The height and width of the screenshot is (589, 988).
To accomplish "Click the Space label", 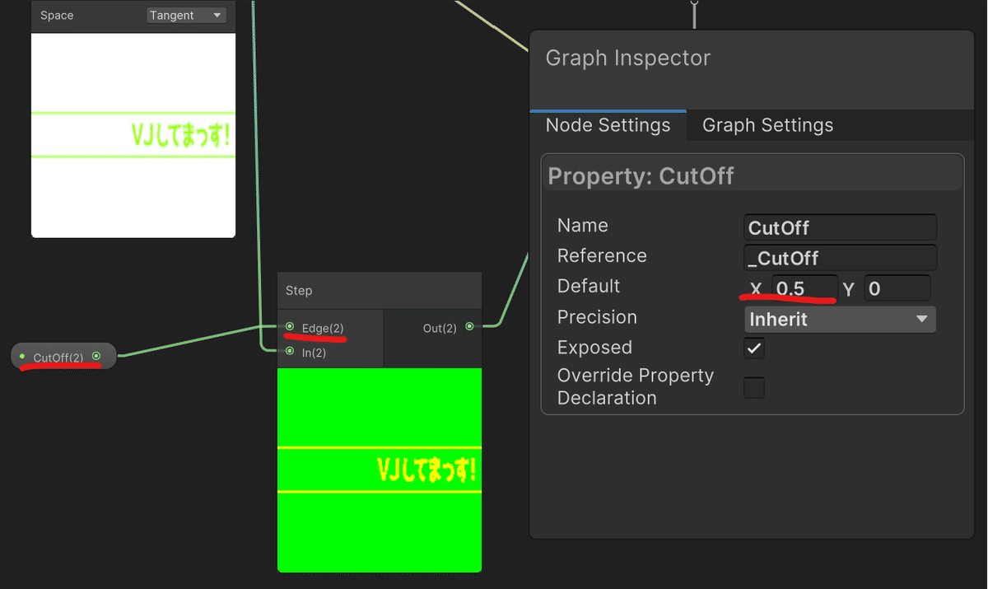I will [57, 16].
